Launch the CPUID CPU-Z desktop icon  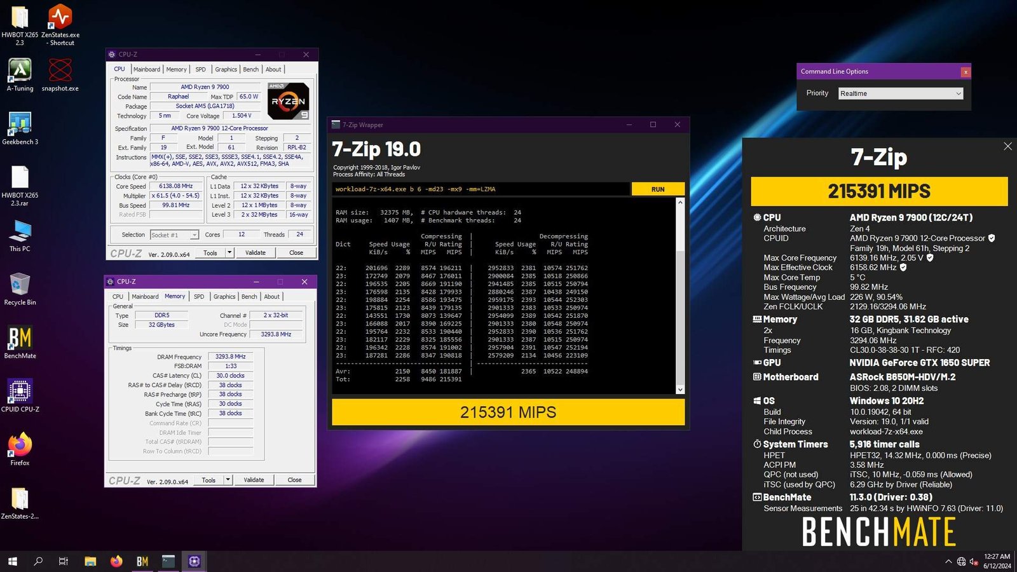20,392
